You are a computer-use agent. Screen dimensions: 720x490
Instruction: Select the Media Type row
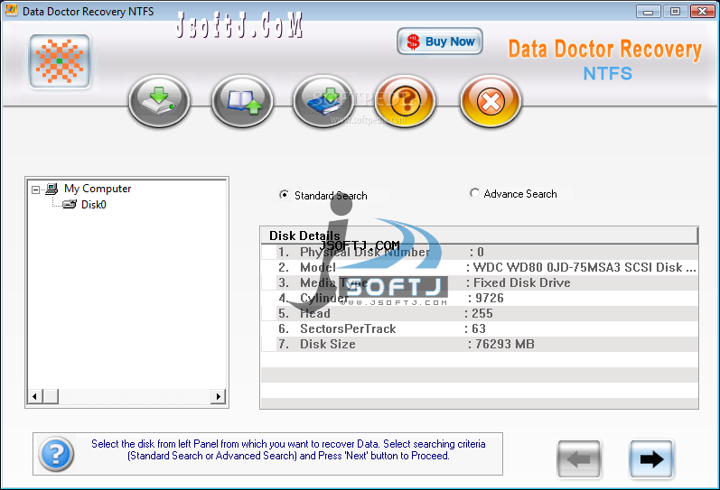[x=480, y=282]
